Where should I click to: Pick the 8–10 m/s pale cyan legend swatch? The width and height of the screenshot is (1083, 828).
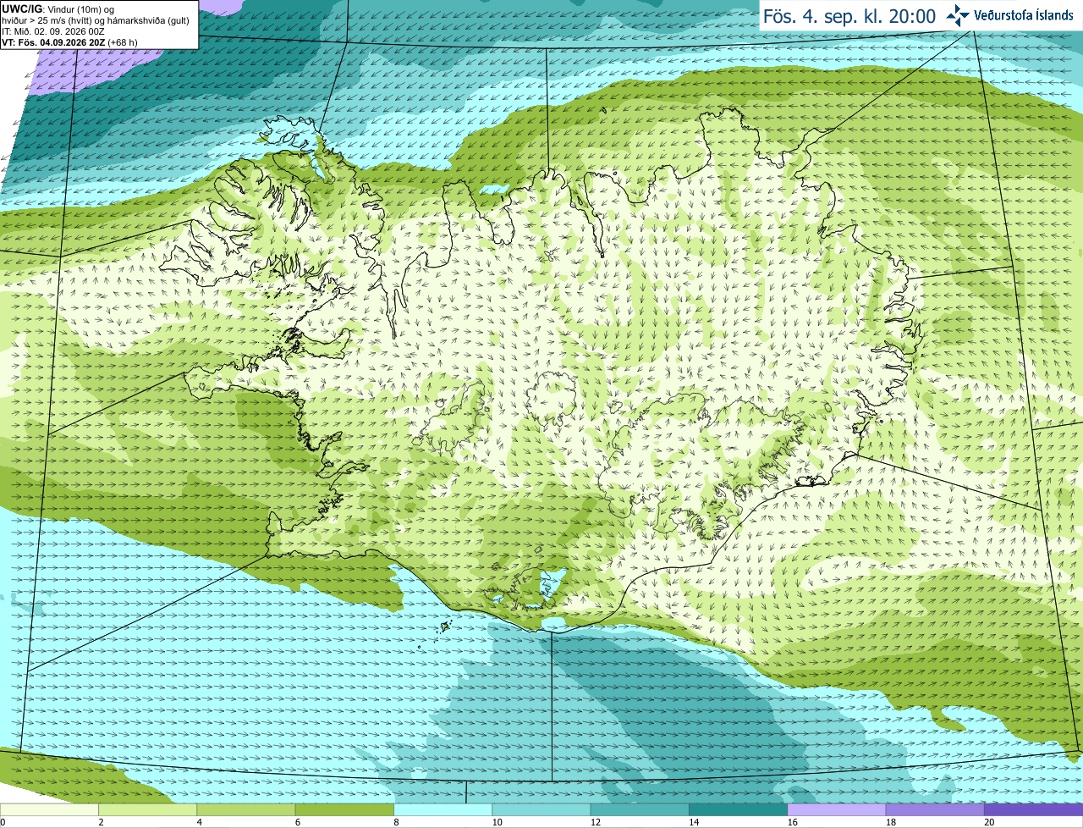pos(443,809)
